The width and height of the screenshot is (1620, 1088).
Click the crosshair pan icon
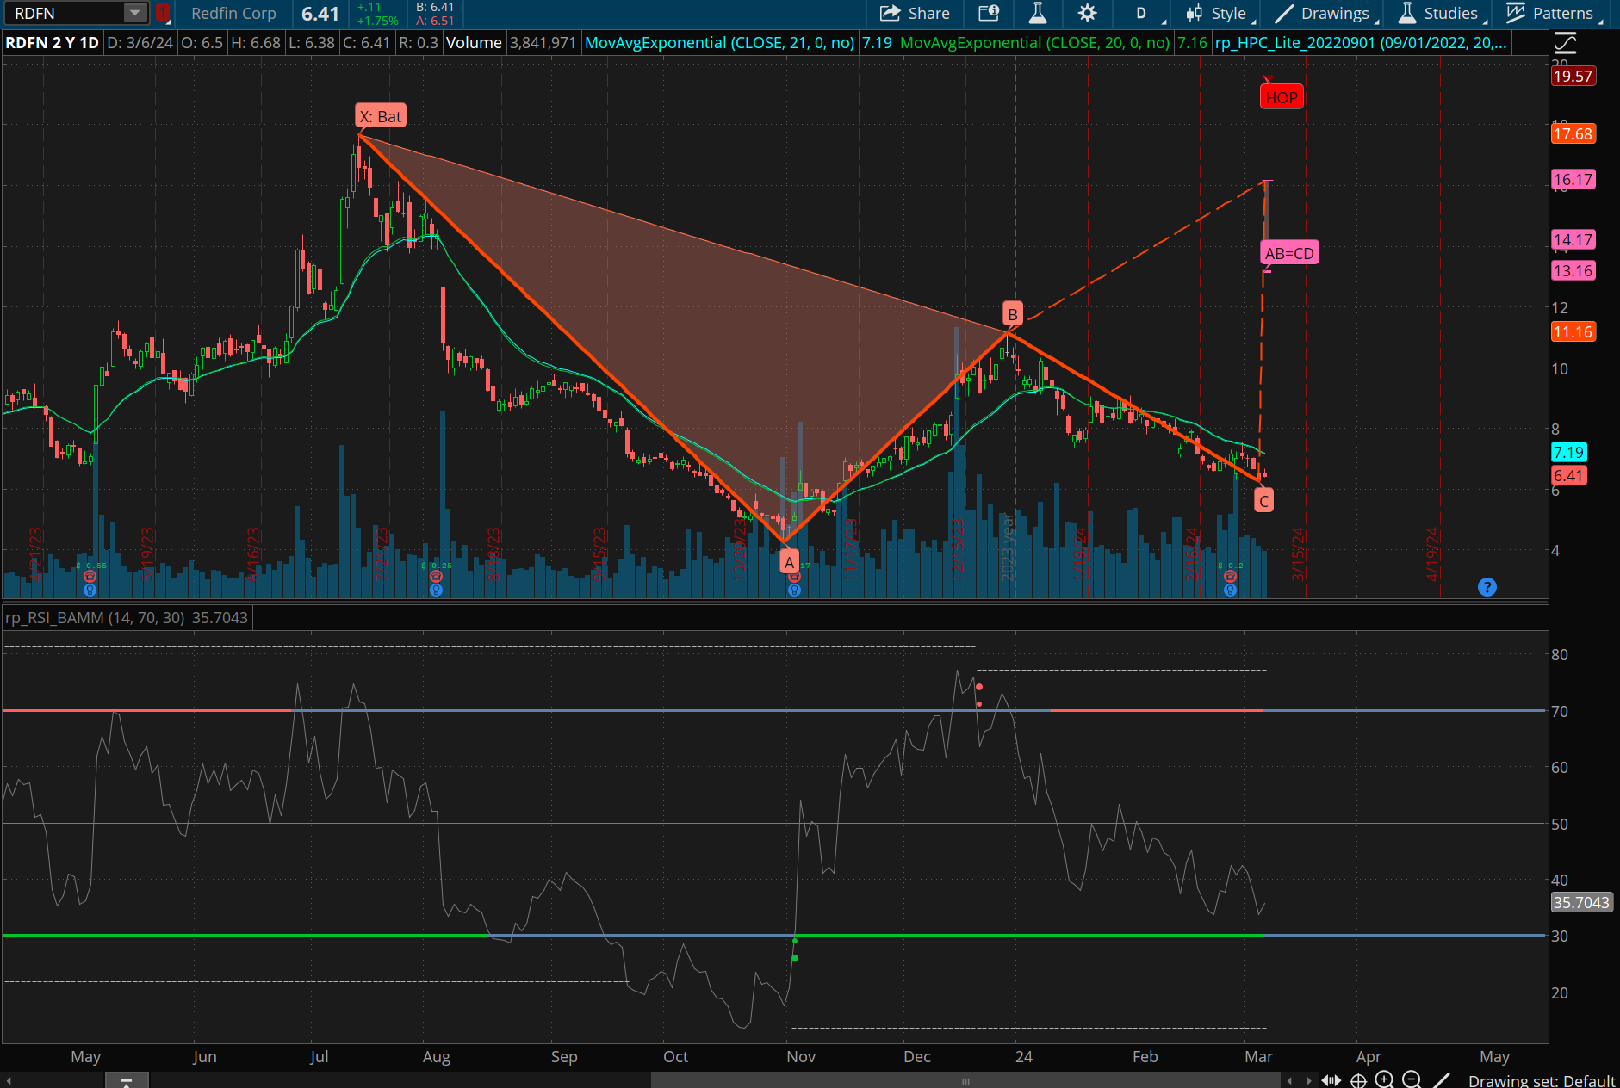click(x=1358, y=1080)
